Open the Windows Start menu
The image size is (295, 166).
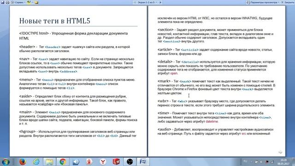pyautogui.click(x=6, y=162)
